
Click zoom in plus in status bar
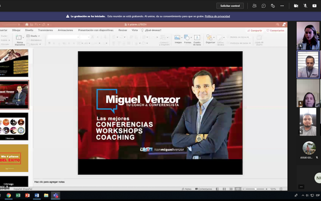pyautogui.click(x=266, y=189)
